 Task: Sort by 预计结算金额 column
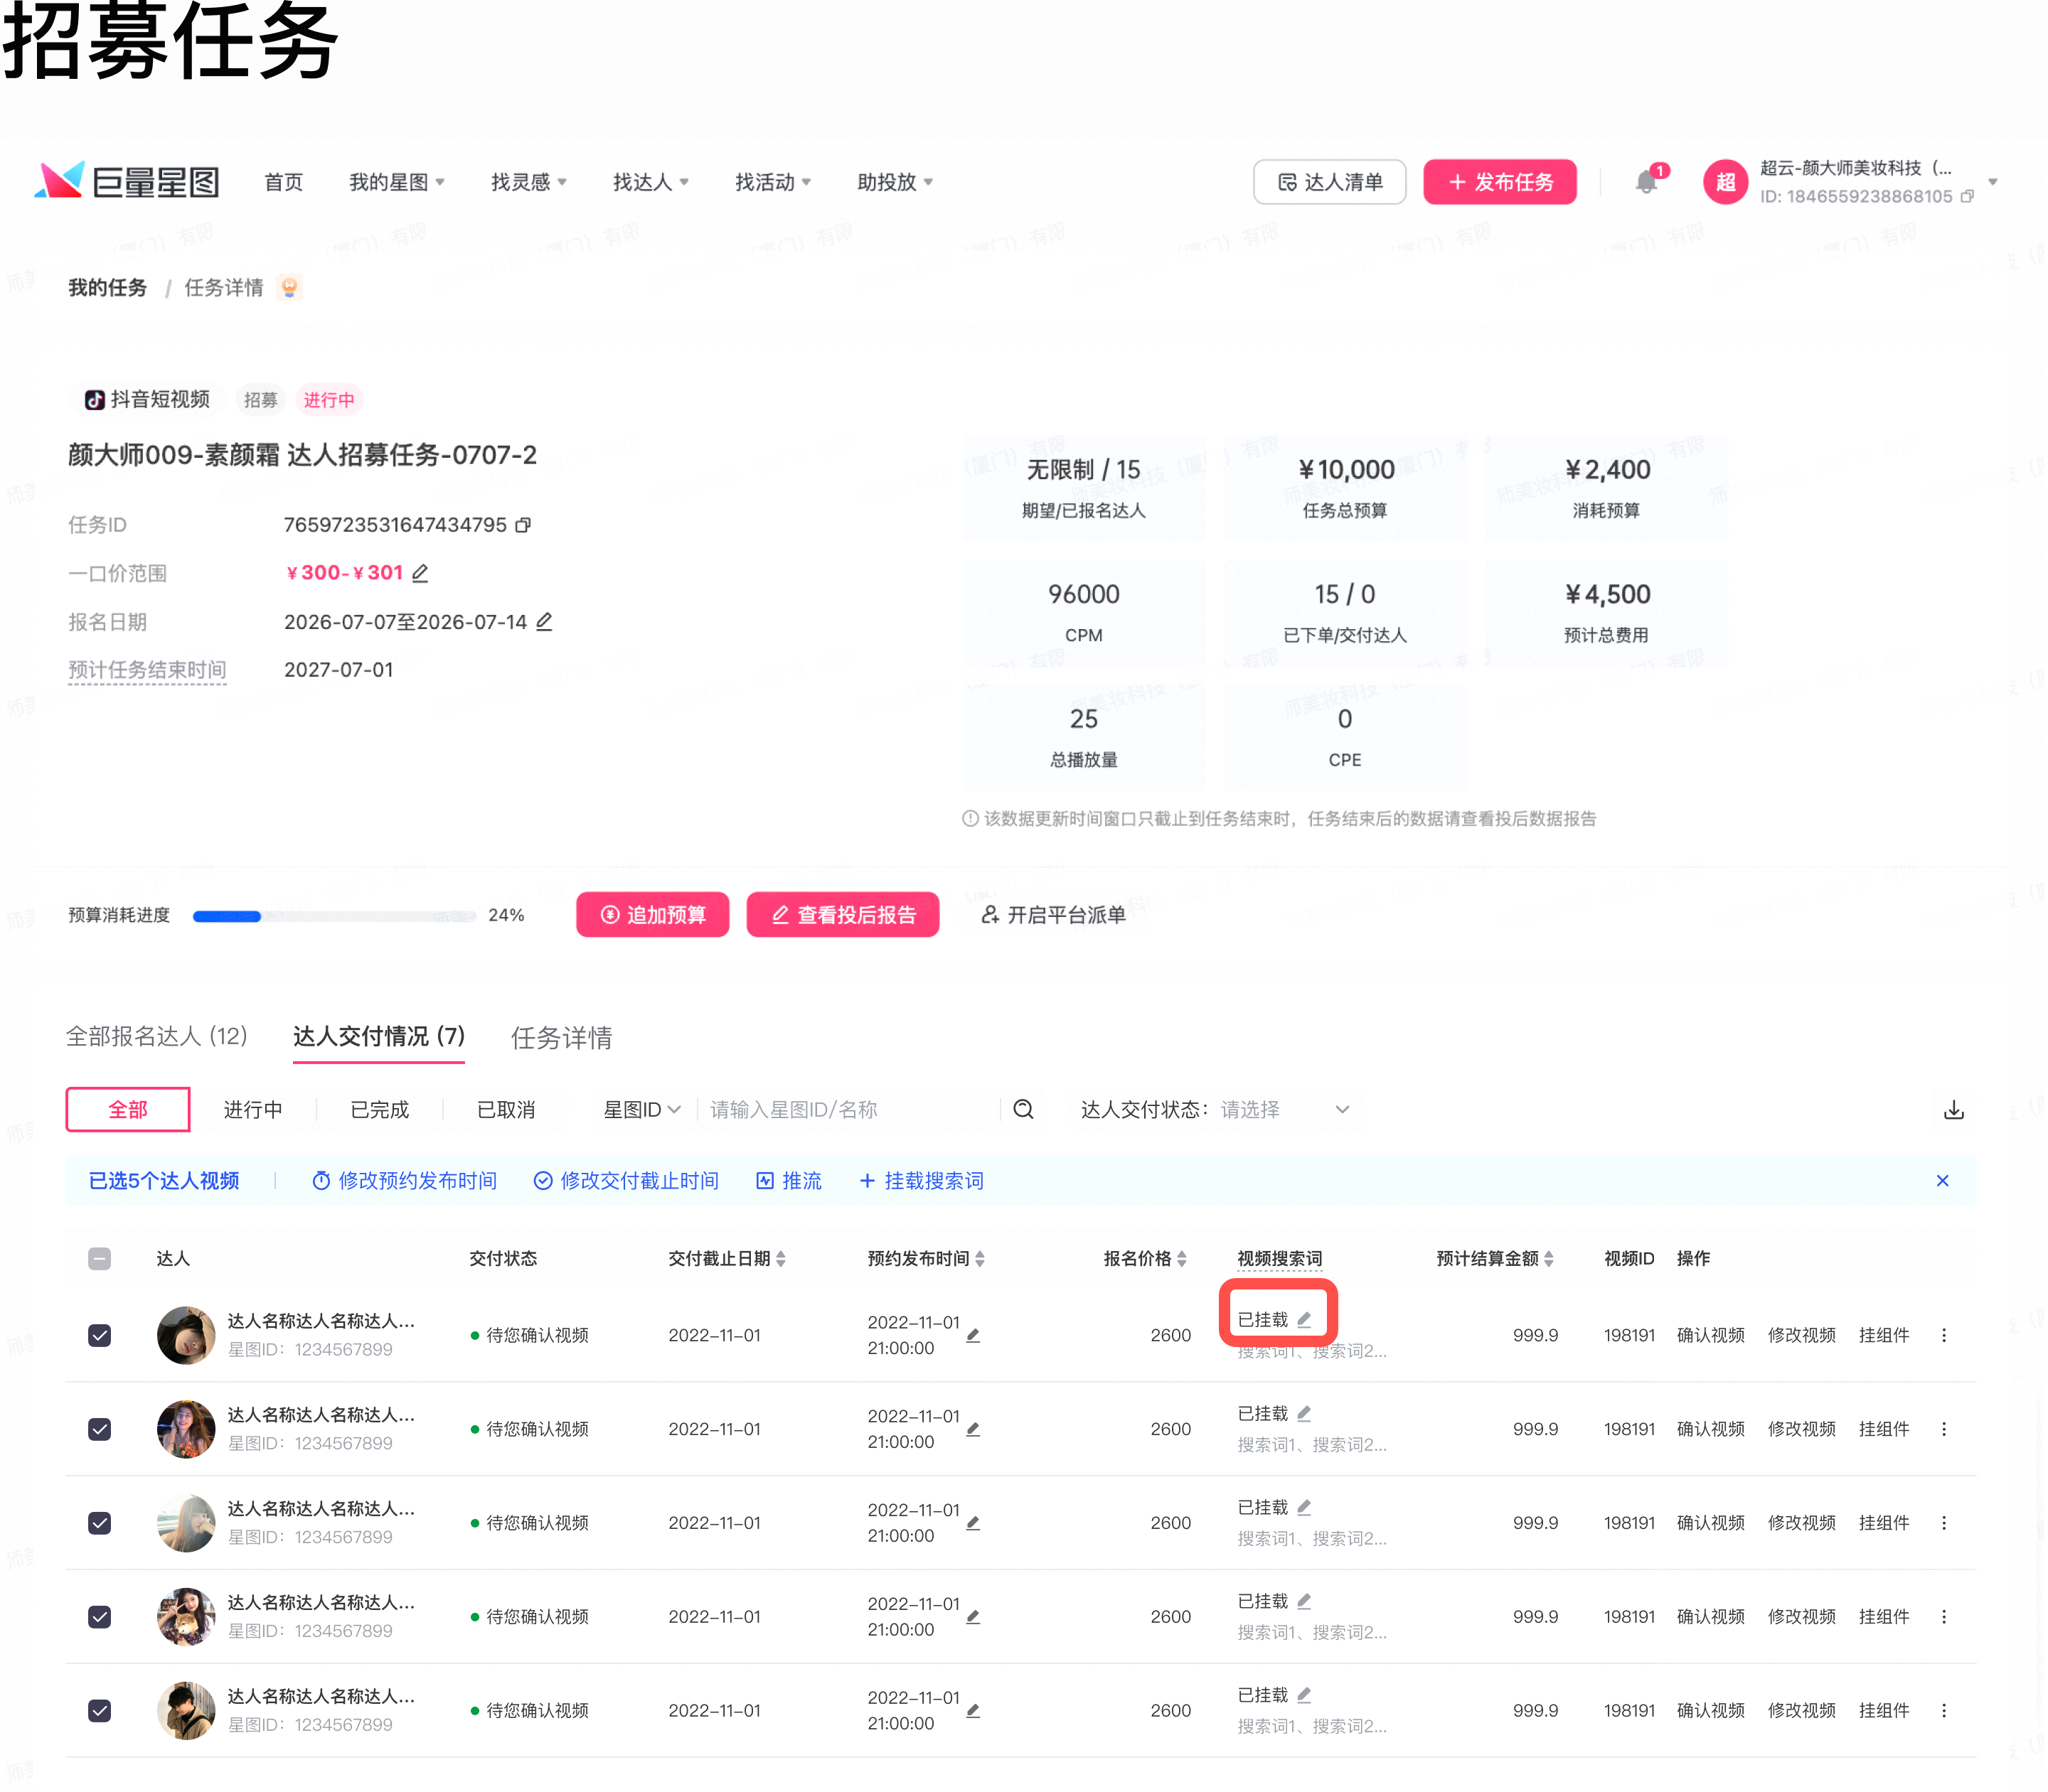tap(1549, 1258)
